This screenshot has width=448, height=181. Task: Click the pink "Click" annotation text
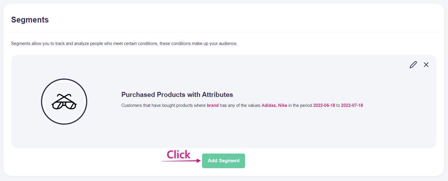[x=178, y=154]
